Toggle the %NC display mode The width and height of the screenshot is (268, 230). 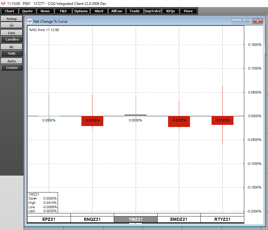tap(11, 54)
